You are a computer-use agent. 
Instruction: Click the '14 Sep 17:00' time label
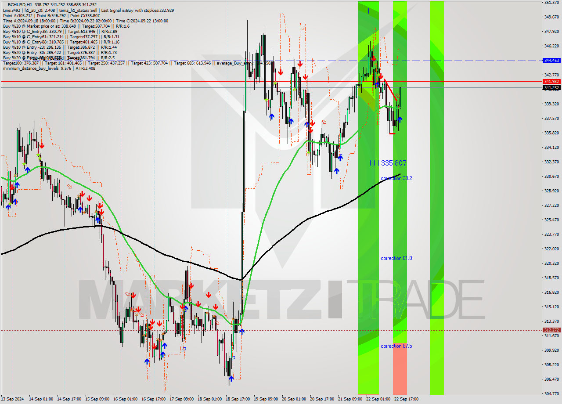click(x=69, y=399)
